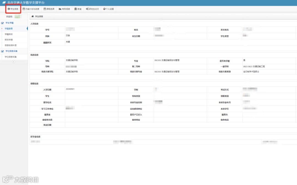Click the 奖学金信息 section header
The width and height of the screenshot is (297, 185).
(x=35, y=137)
